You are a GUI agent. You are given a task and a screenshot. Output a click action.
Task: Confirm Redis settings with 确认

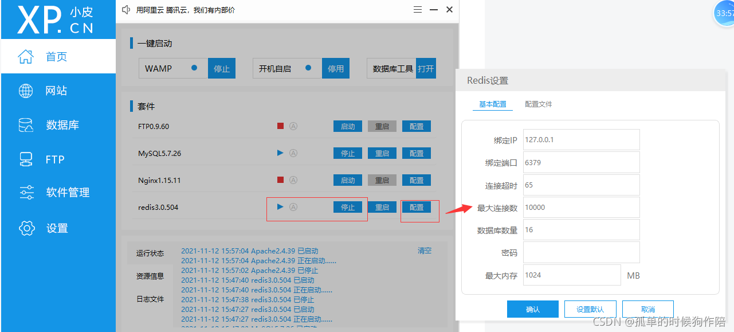[x=533, y=309]
